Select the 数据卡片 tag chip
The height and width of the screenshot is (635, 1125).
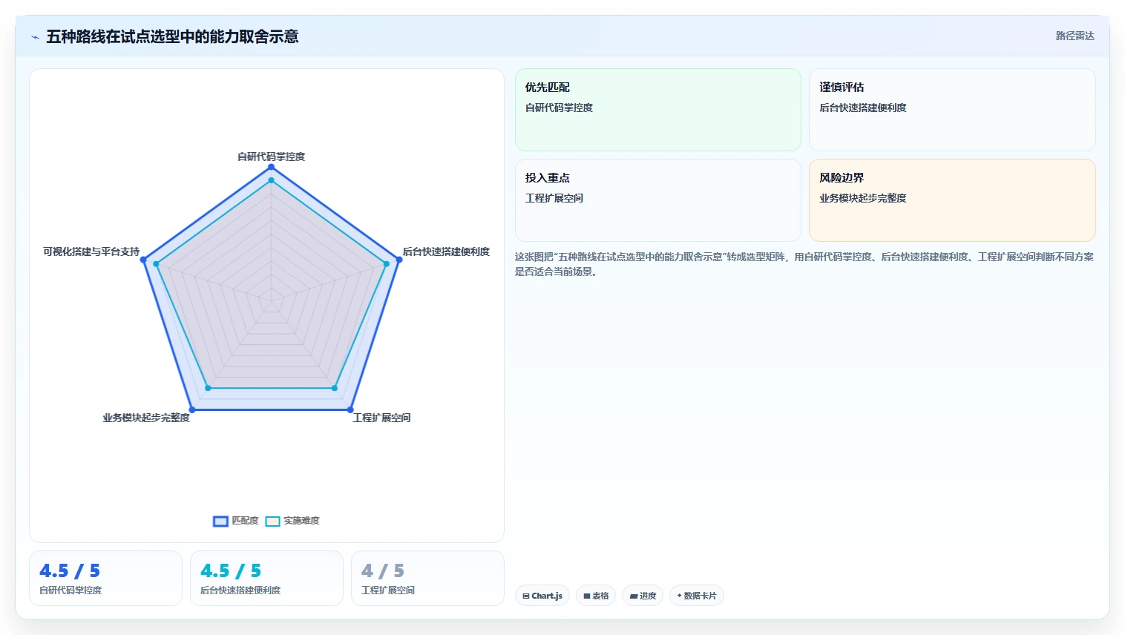(x=697, y=596)
